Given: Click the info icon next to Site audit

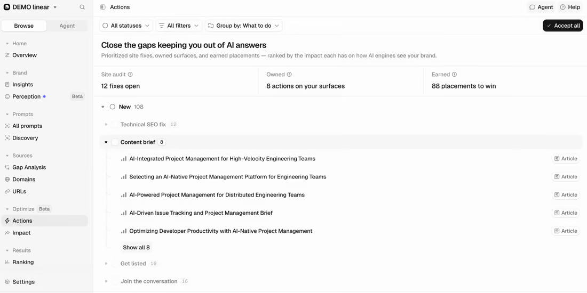Looking at the screenshot, I should (x=130, y=75).
